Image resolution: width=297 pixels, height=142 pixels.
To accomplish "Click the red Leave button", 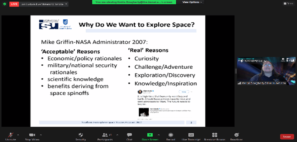I will [x=287, y=136].
